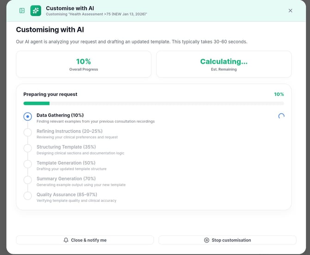Select the Quality Assurance step circle
The height and width of the screenshot is (255, 310).
[28, 196]
